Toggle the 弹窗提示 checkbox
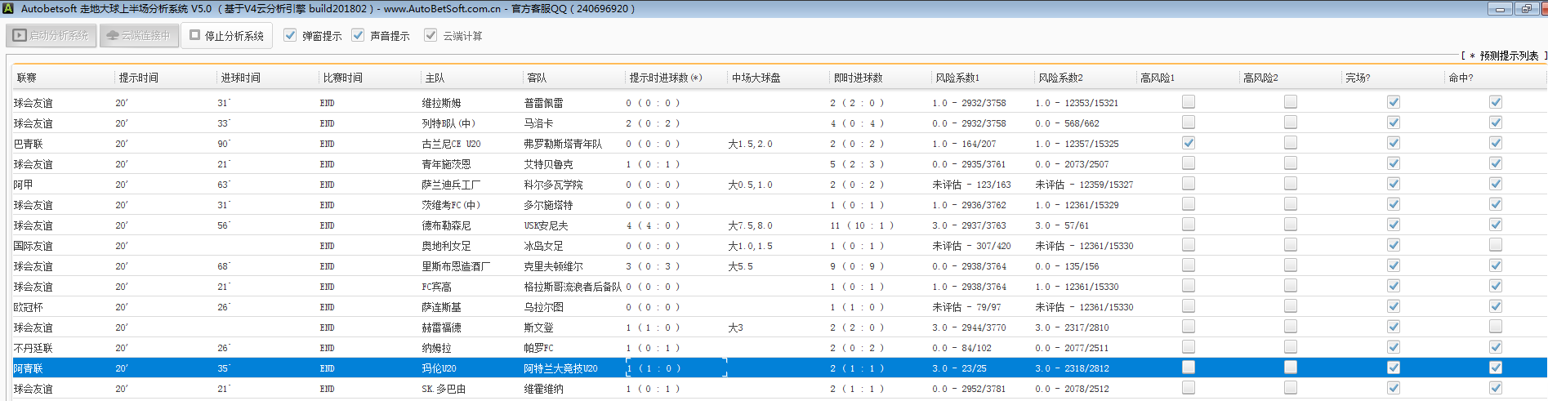The image size is (1548, 401). pyautogui.click(x=290, y=36)
